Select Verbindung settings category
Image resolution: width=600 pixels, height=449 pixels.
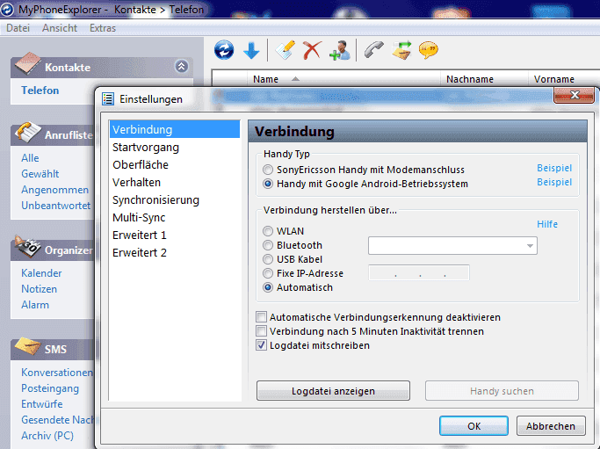pyautogui.click(x=175, y=129)
